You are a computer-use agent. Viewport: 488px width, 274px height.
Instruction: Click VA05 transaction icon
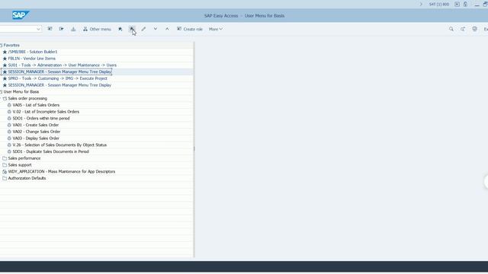pyautogui.click(x=9, y=105)
